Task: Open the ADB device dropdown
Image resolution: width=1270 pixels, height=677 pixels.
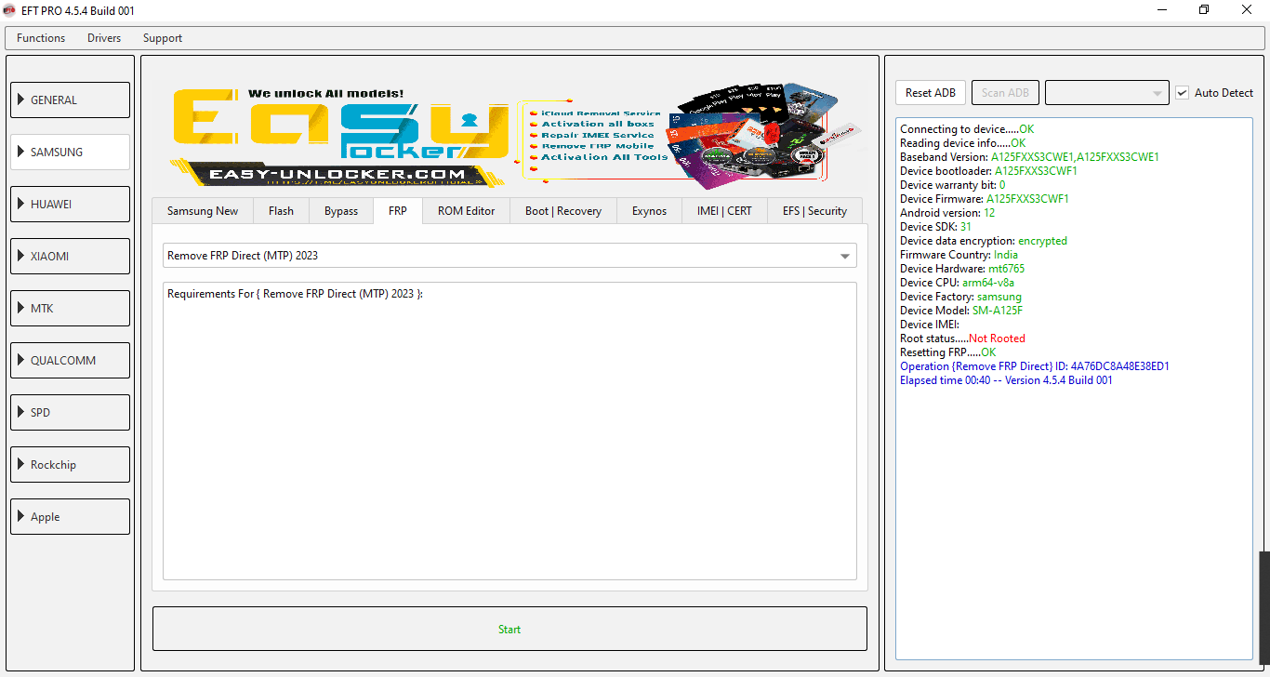Action: point(1106,92)
